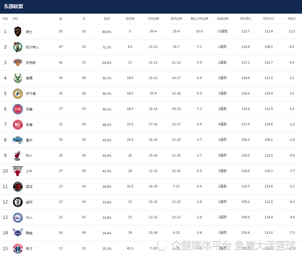This screenshot has height=256, width=302.
Task: Click the 4连胜 streak cell
Action: (222, 124)
